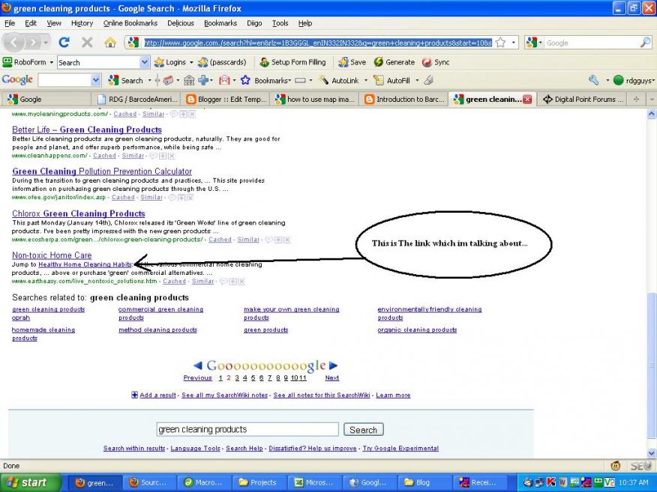Click RoboForm Generate password icon
This screenshot has height=492, width=657.
(x=378, y=62)
